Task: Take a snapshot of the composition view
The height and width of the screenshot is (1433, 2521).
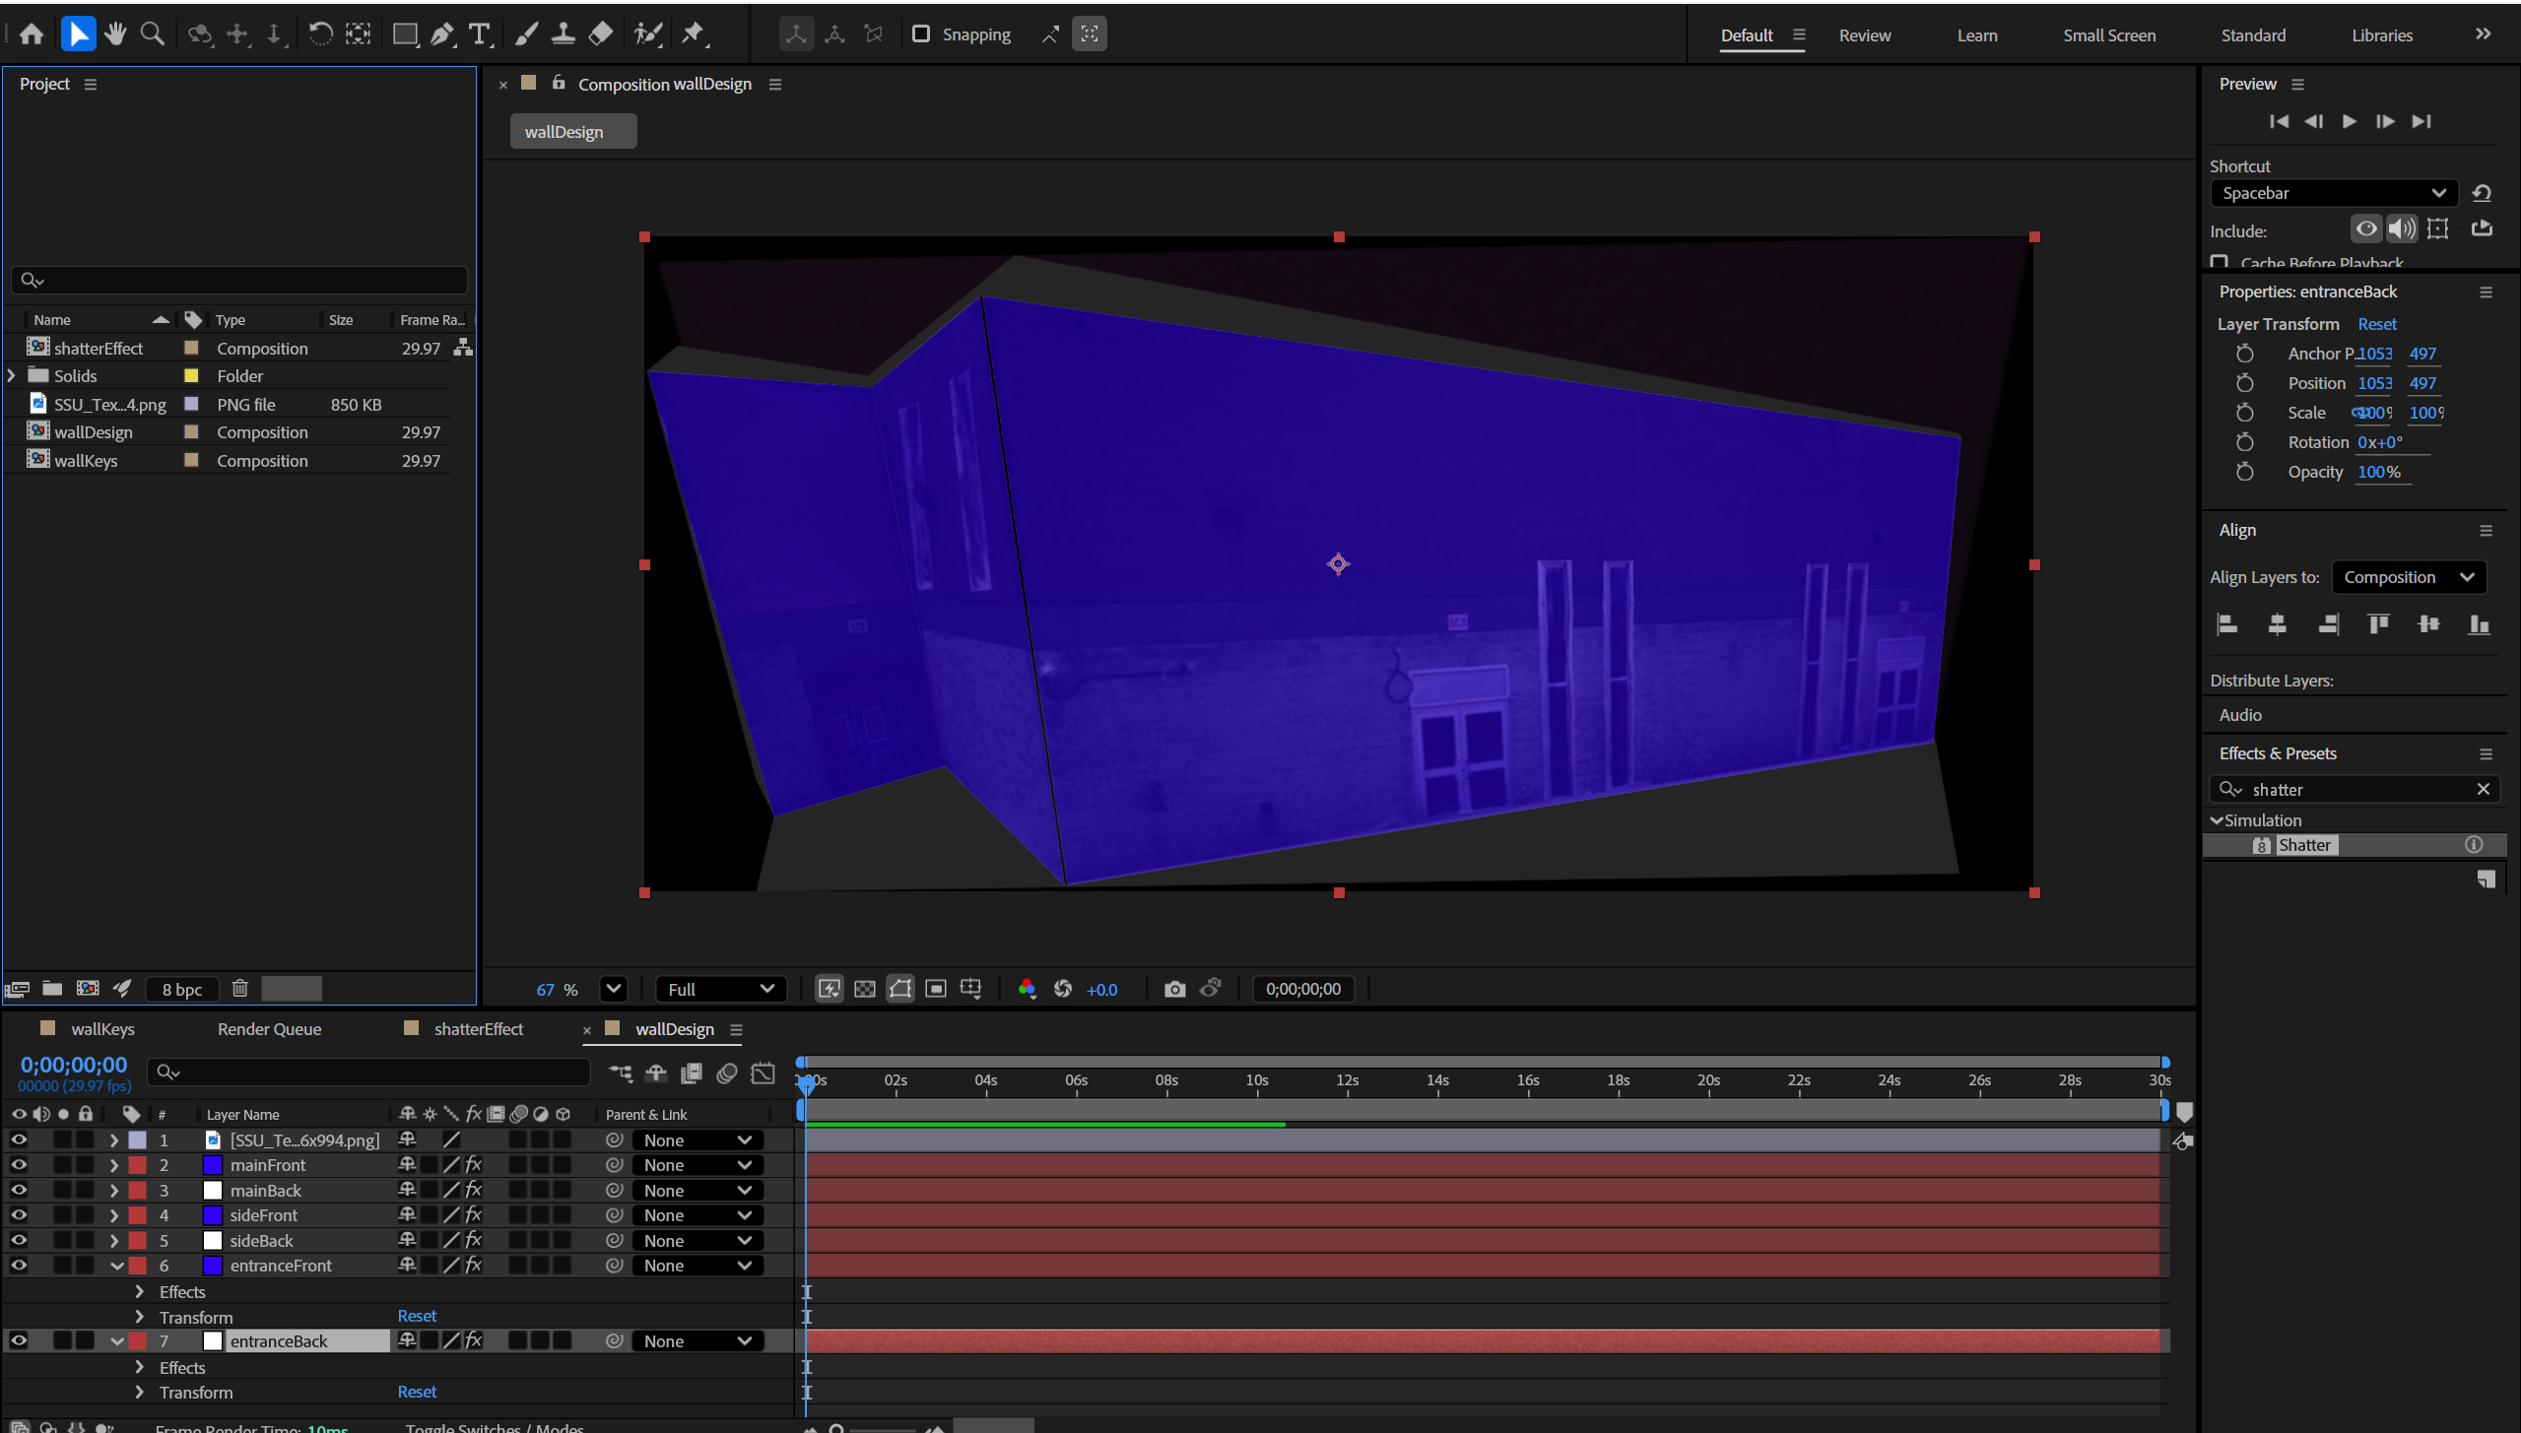Action: click(x=1173, y=989)
